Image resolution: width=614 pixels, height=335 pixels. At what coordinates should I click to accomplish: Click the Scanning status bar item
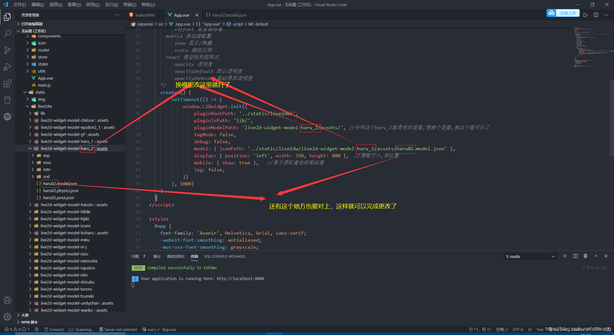pos(81,329)
